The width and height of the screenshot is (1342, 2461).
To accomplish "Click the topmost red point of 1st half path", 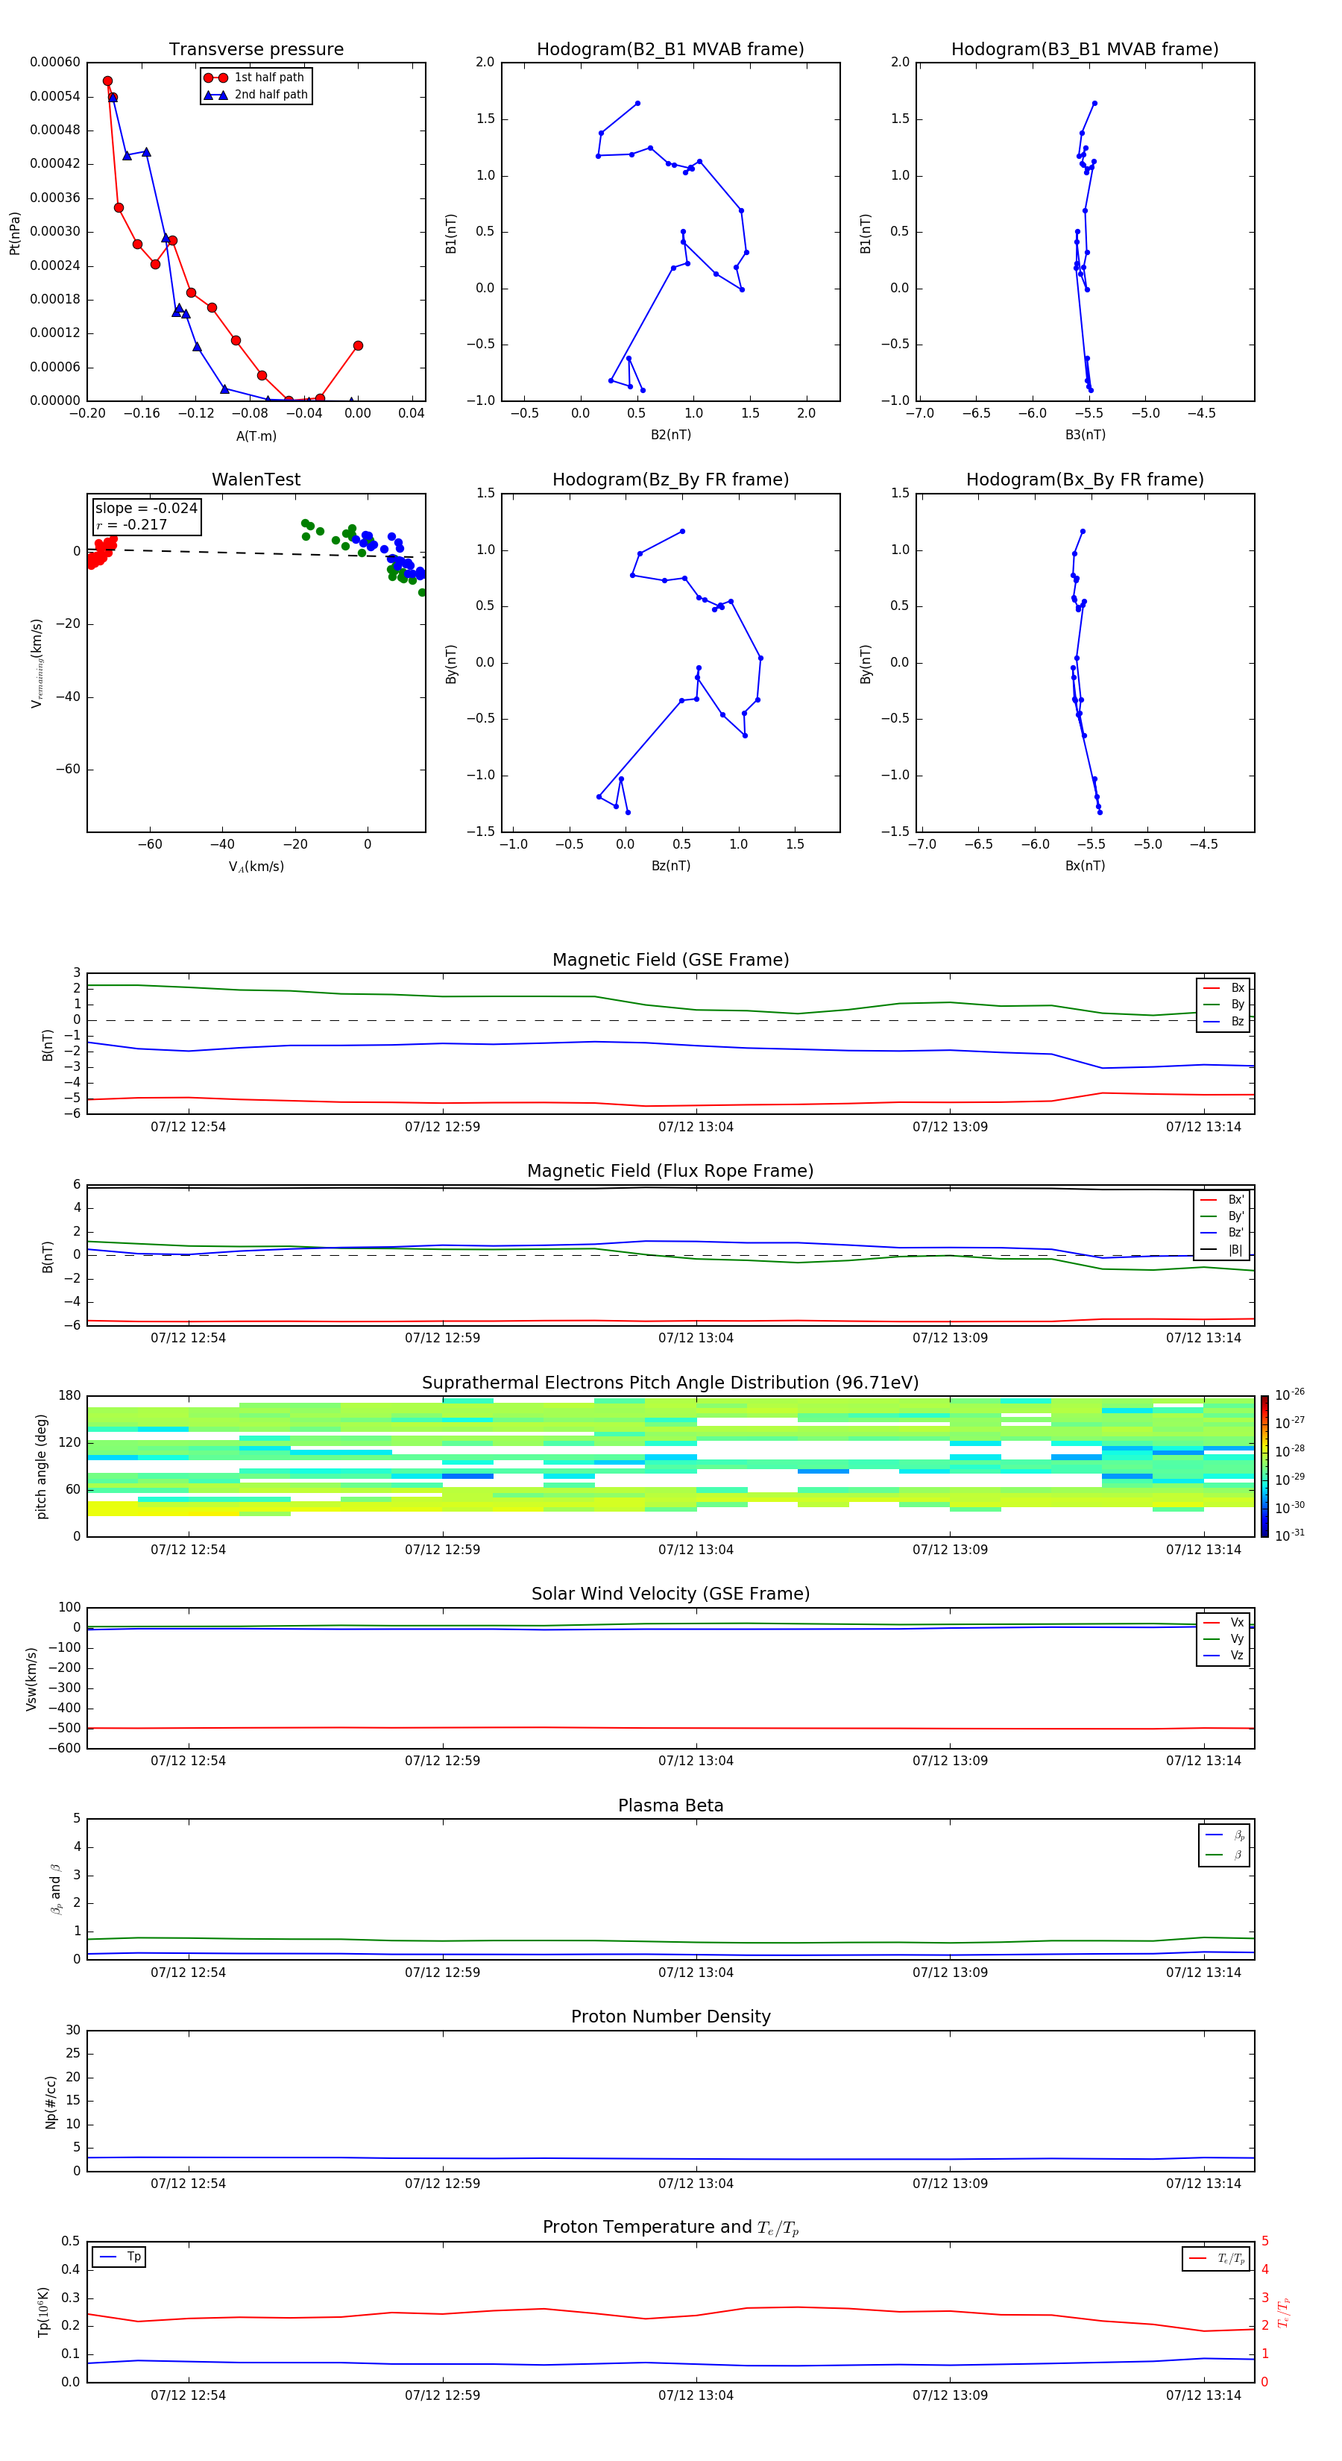I will (x=107, y=81).
